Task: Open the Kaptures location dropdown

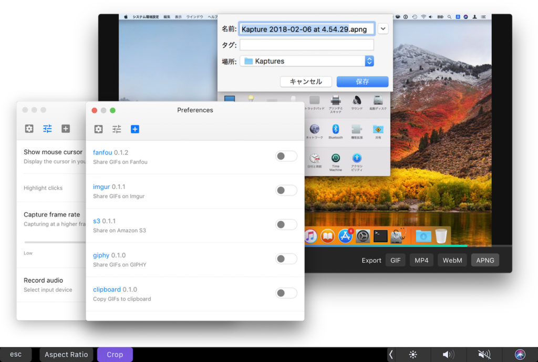Action: click(369, 61)
